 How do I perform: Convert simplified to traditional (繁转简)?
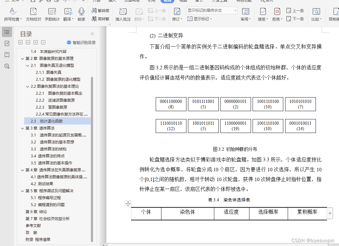(100, 10)
